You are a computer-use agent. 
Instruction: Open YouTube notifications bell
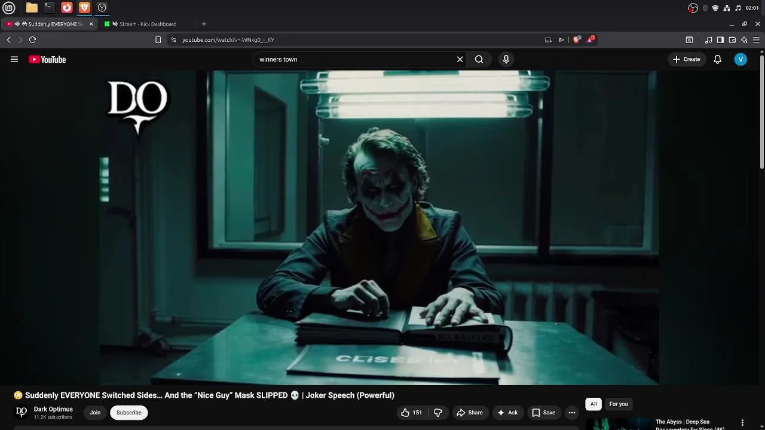pos(717,59)
